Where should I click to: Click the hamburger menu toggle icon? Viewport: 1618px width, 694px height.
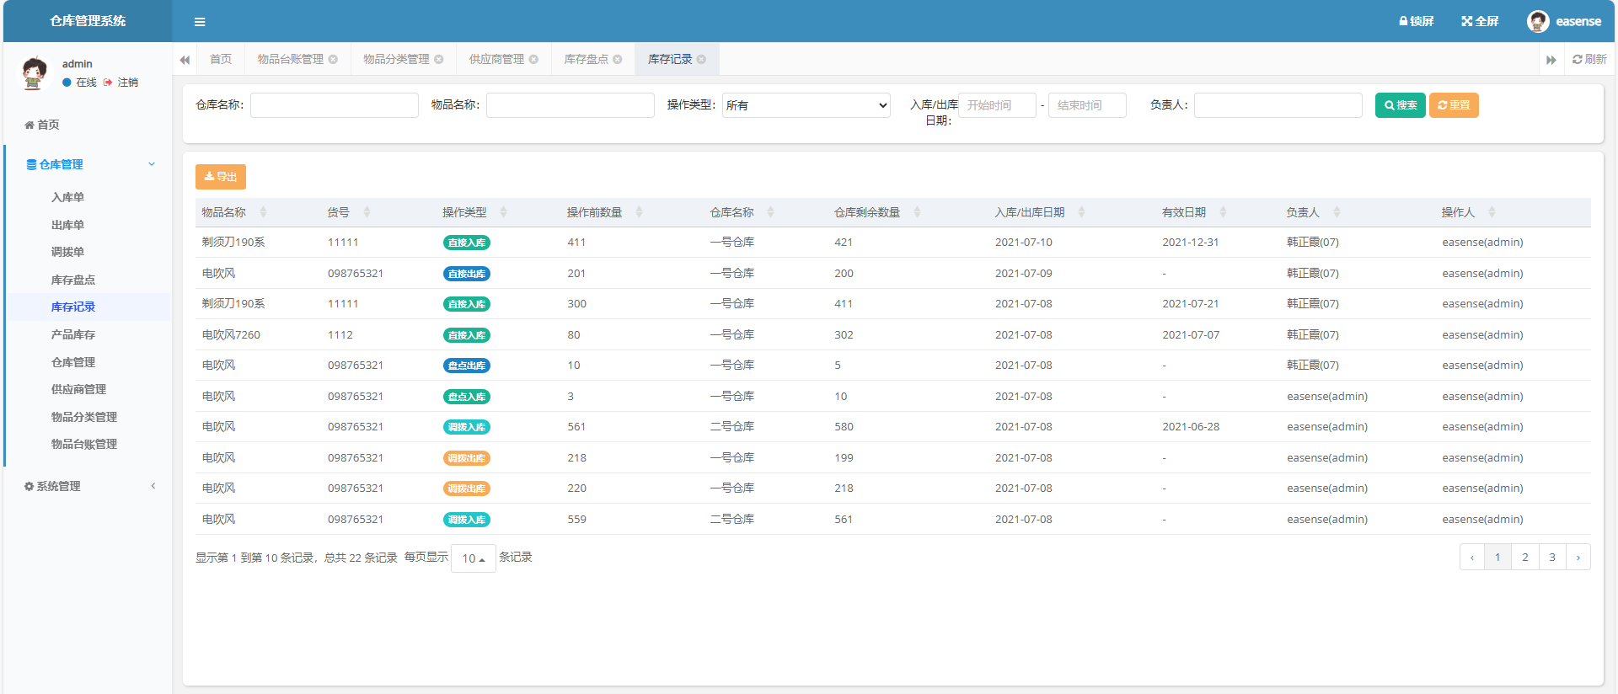tap(200, 22)
